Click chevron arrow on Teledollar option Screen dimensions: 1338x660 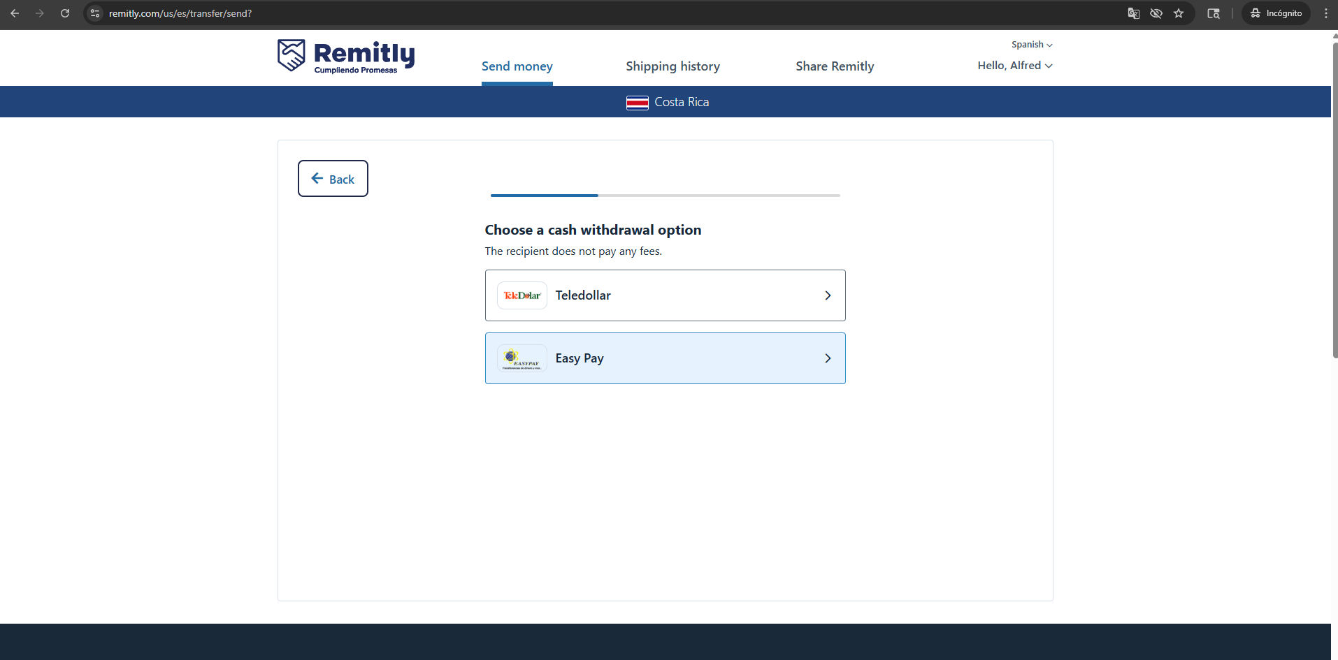(x=828, y=295)
